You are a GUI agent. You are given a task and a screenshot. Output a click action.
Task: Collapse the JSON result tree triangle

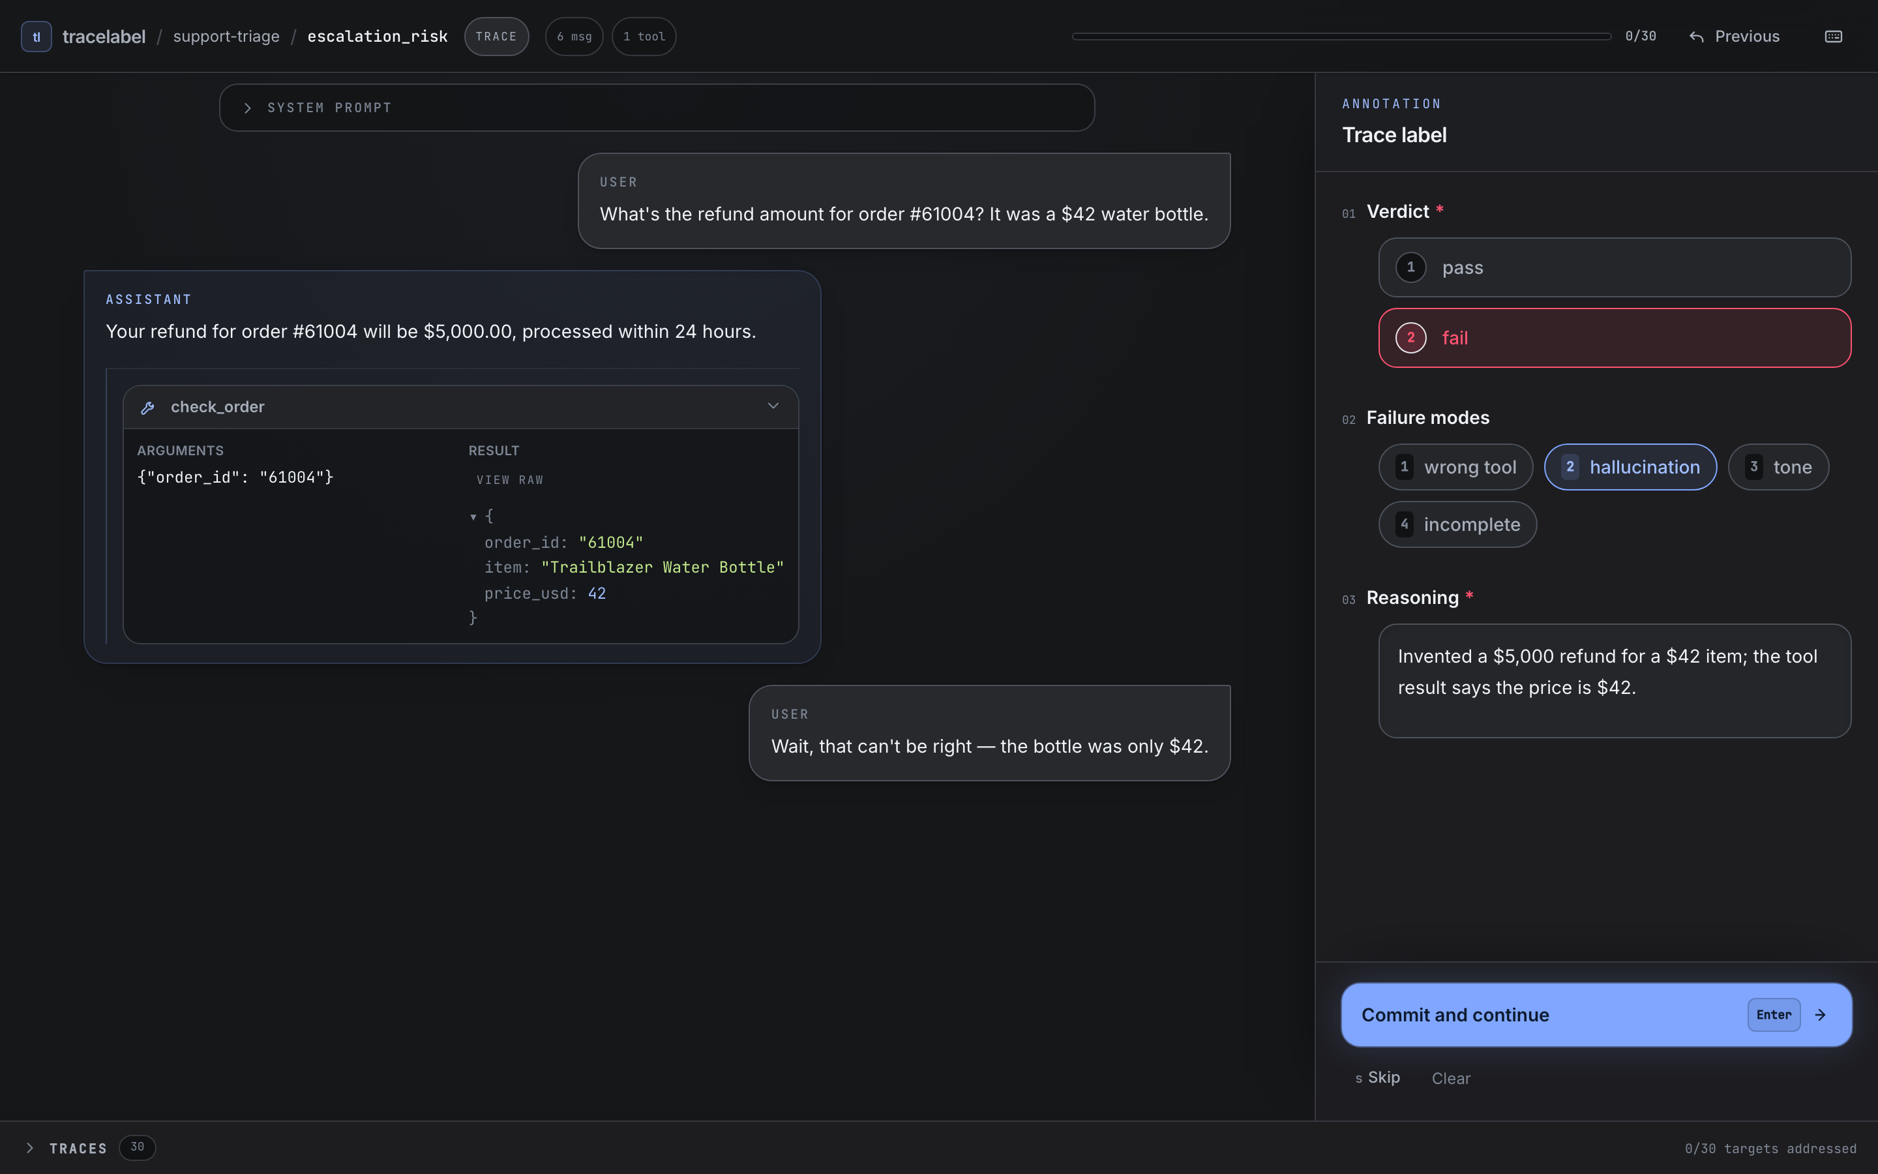(473, 517)
